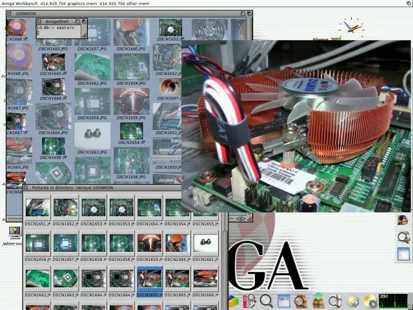Click the calendar window dock icon
The height and width of the screenshot is (310, 413).
pos(284,301)
